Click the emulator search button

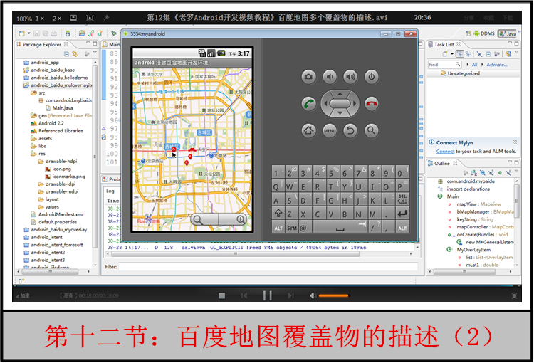(371, 130)
